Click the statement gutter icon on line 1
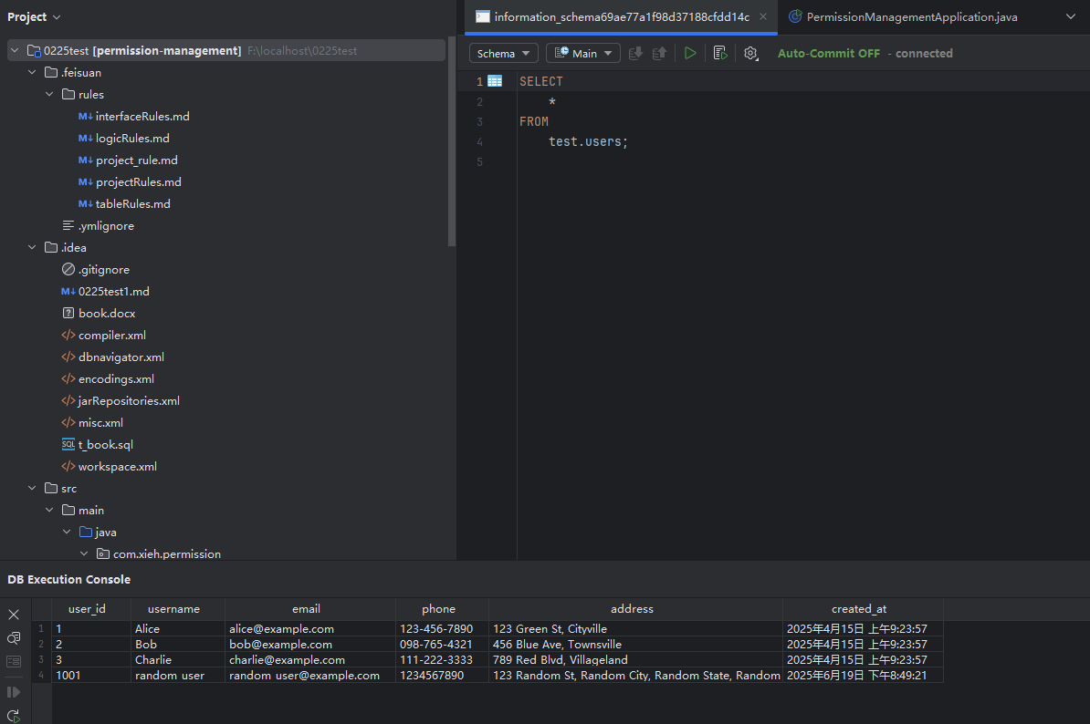The width and height of the screenshot is (1090, 724). [495, 81]
